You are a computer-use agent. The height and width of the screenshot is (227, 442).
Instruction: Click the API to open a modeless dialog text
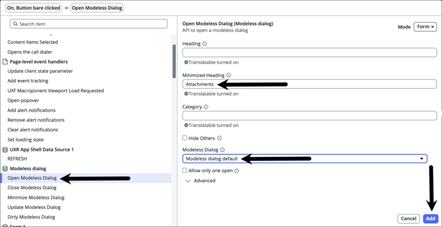click(x=215, y=30)
